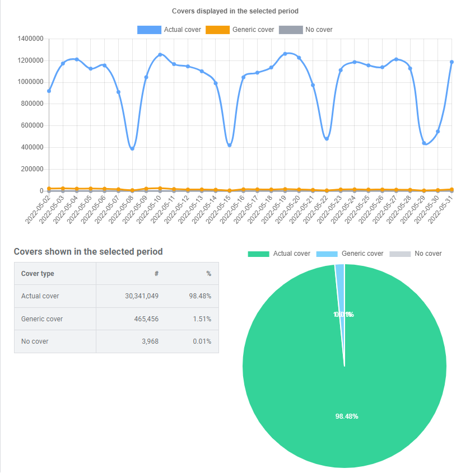This screenshot has height=473, width=470.
Task: Toggle No cover series in line chart legend
Action: (x=305, y=30)
